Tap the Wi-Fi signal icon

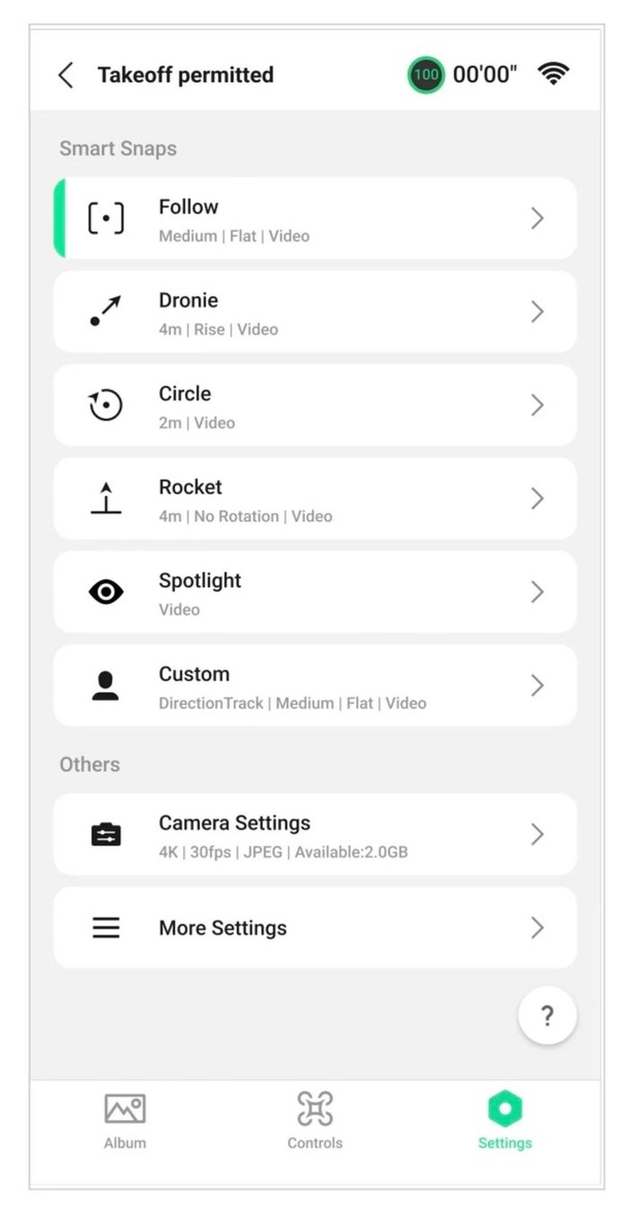(554, 74)
